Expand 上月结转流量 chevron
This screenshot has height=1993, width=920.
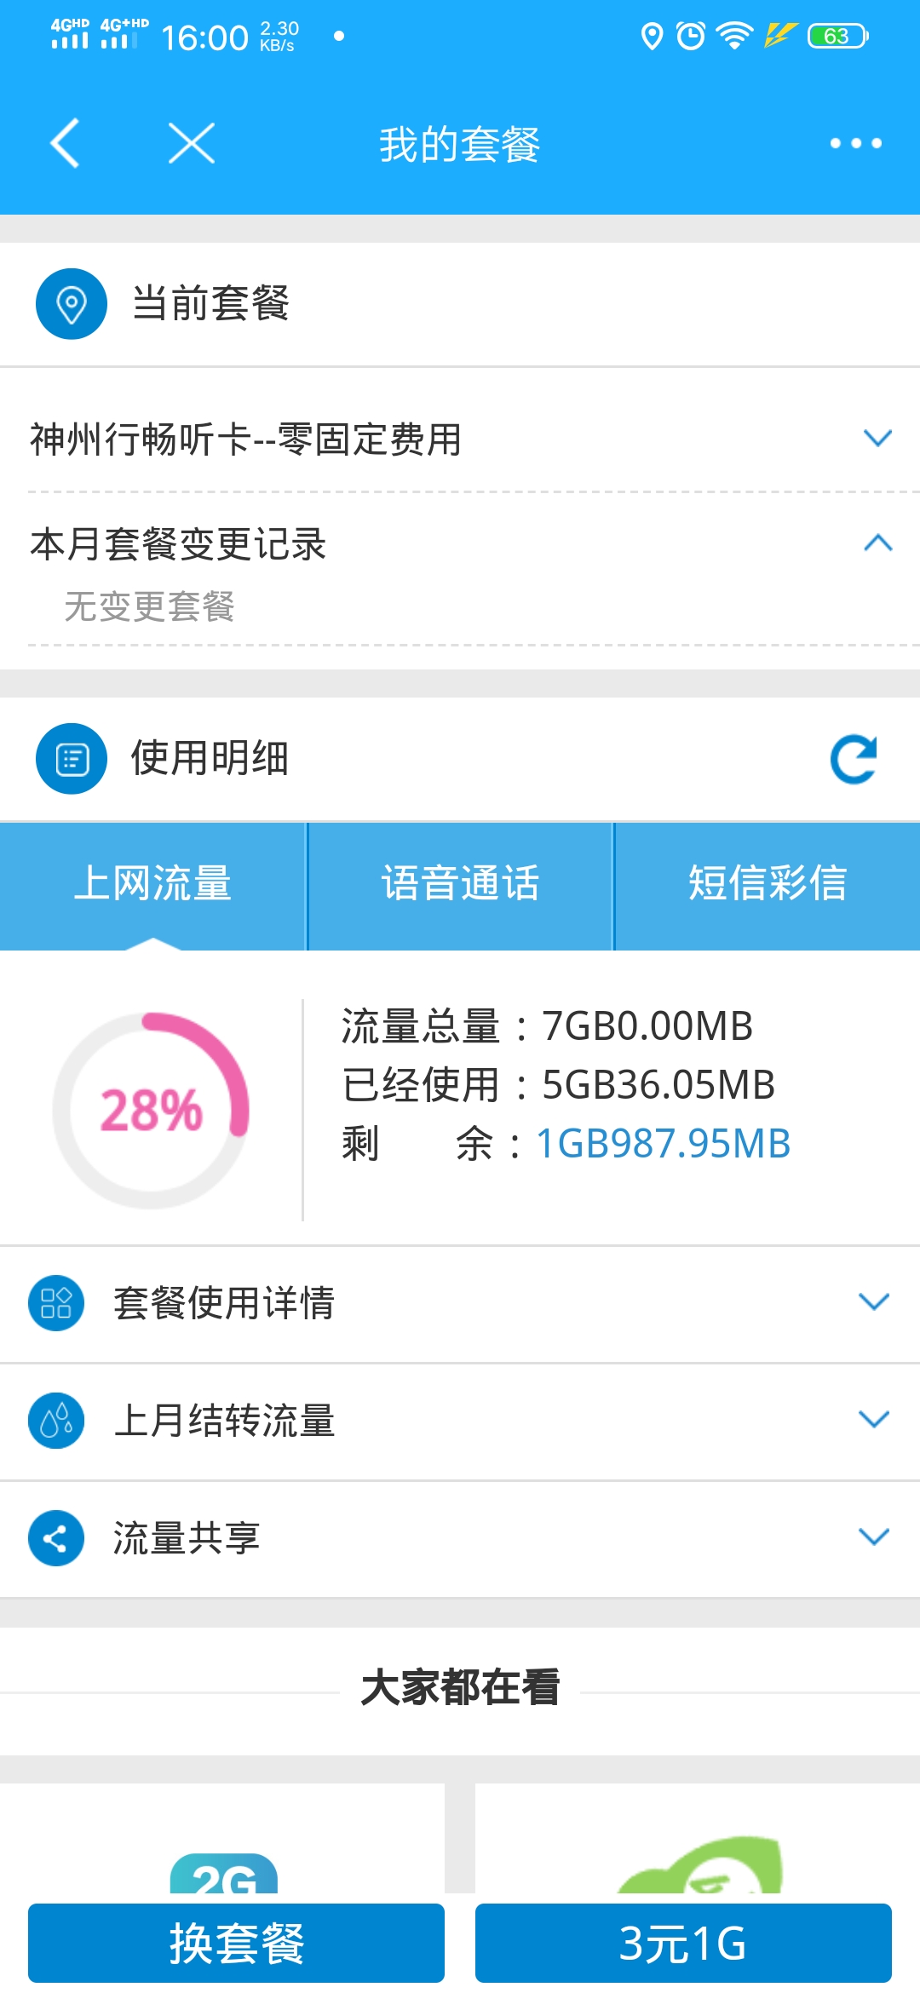pyautogui.click(x=874, y=1419)
